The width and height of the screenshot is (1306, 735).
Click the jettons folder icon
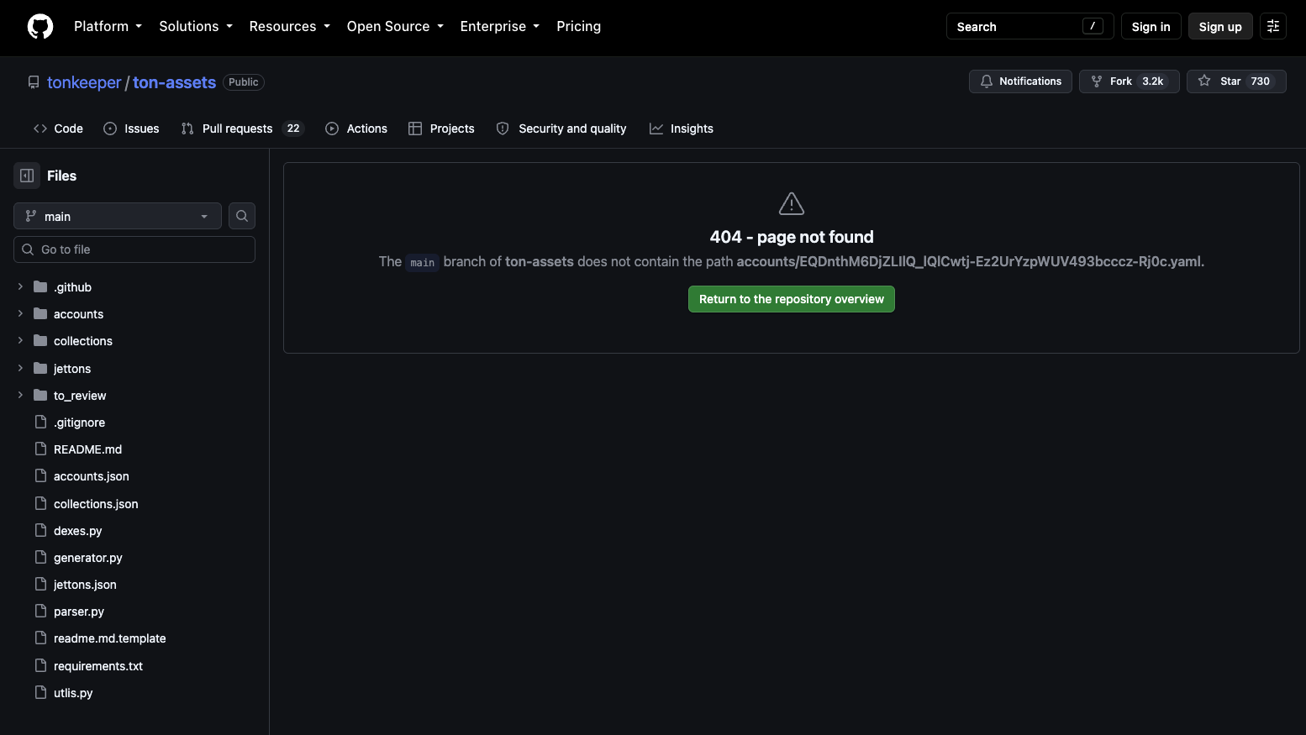[40, 368]
